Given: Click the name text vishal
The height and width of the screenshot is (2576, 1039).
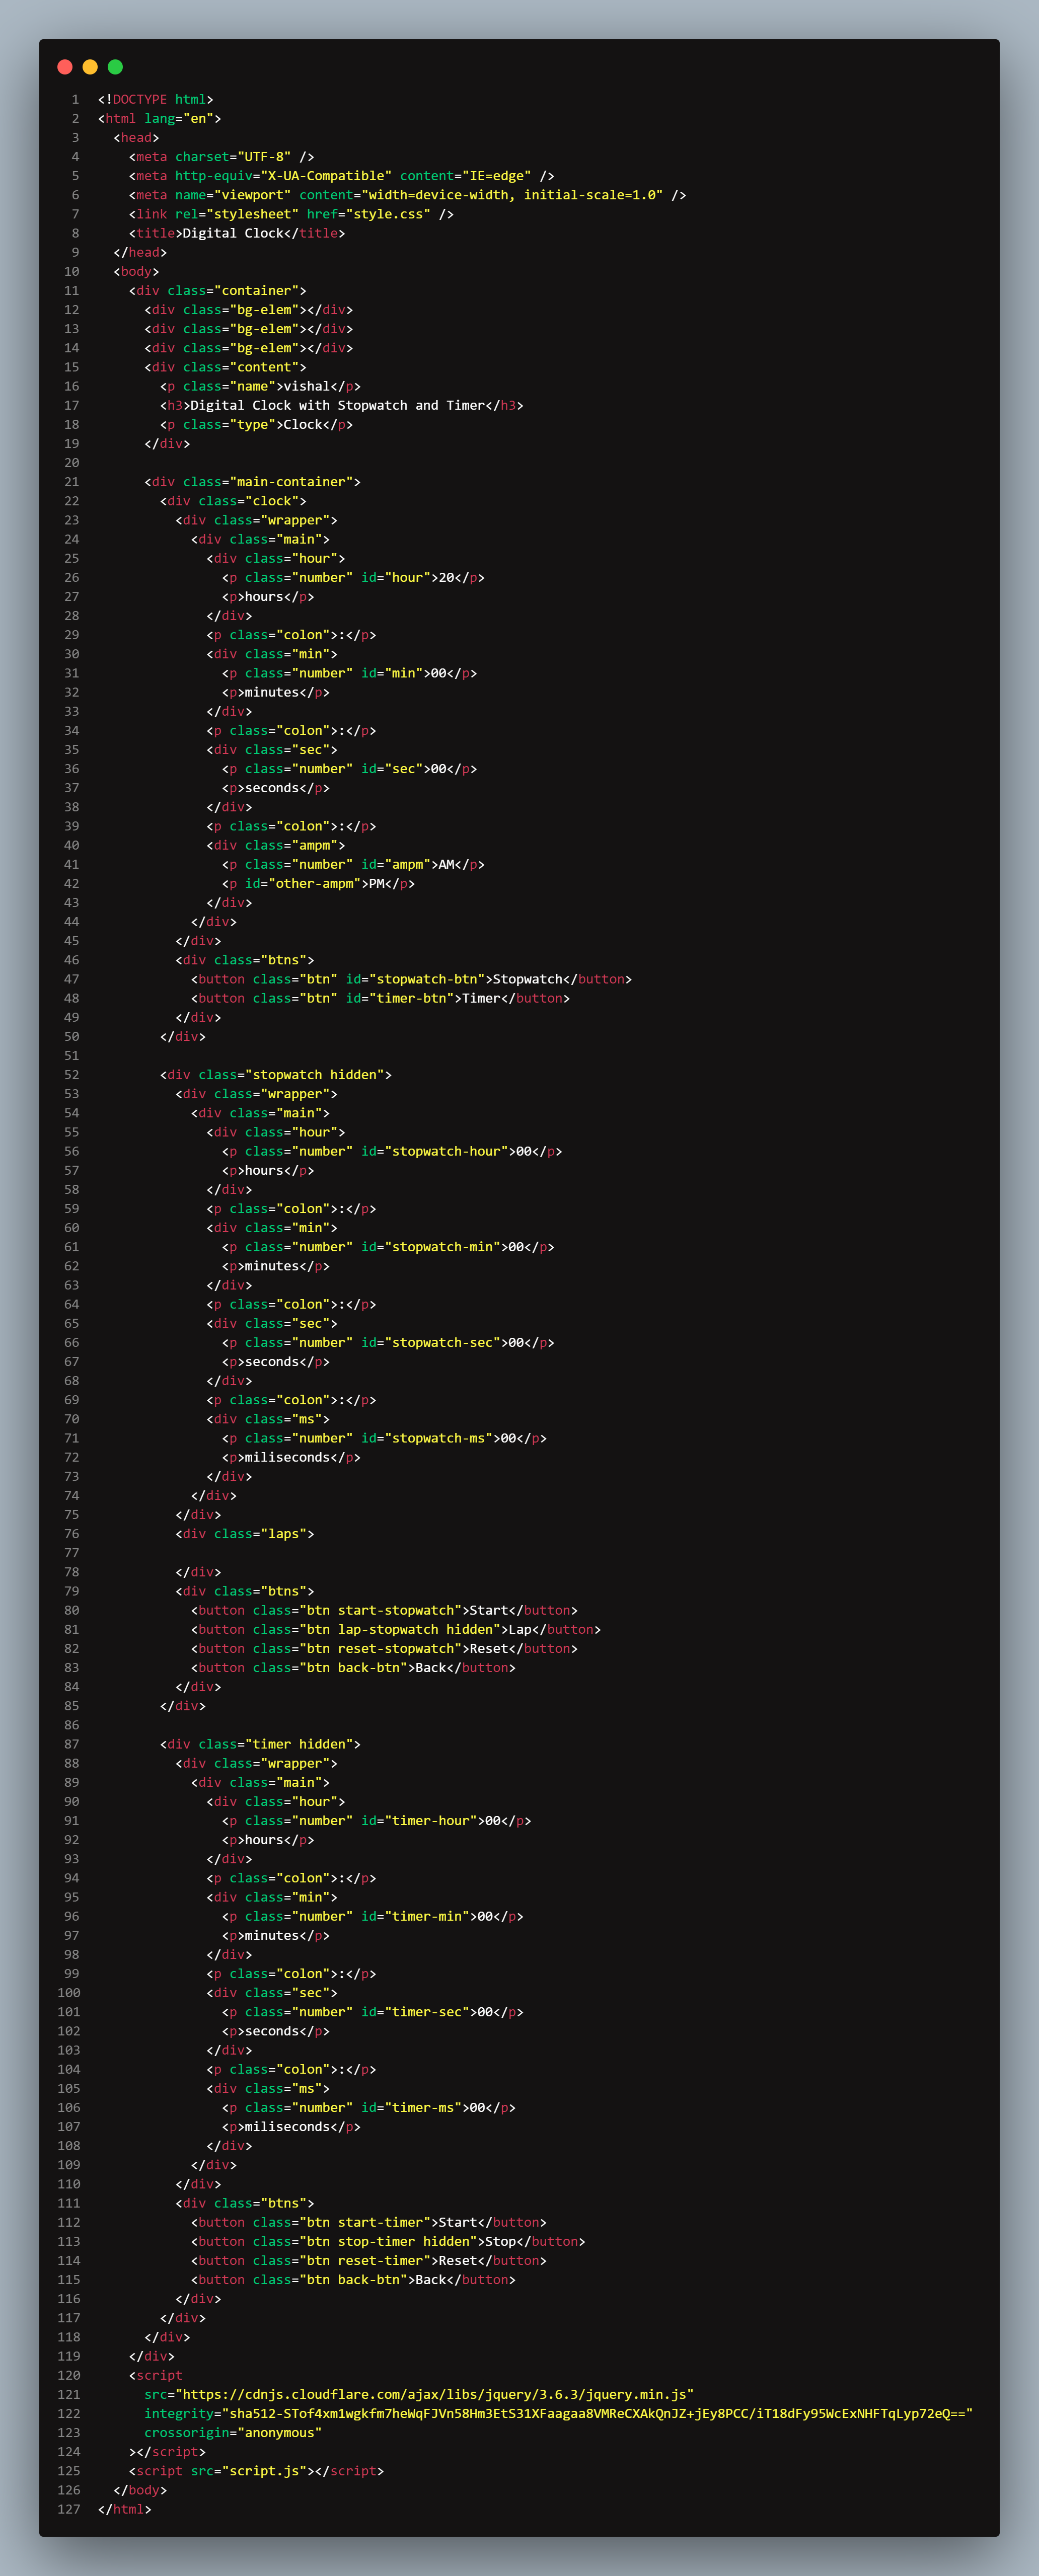Looking at the screenshot, I should (x=307, y=386).
